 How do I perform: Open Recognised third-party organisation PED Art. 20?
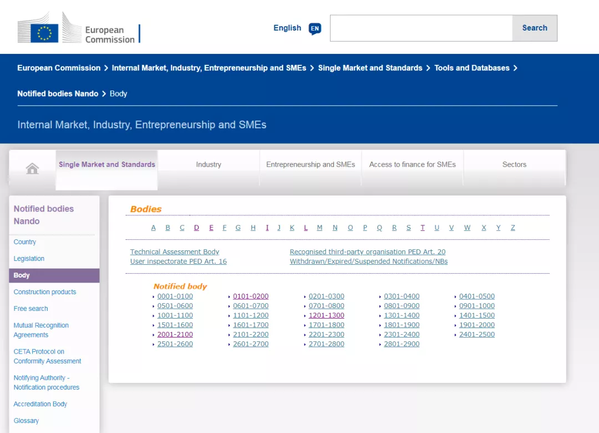(368, 251)
